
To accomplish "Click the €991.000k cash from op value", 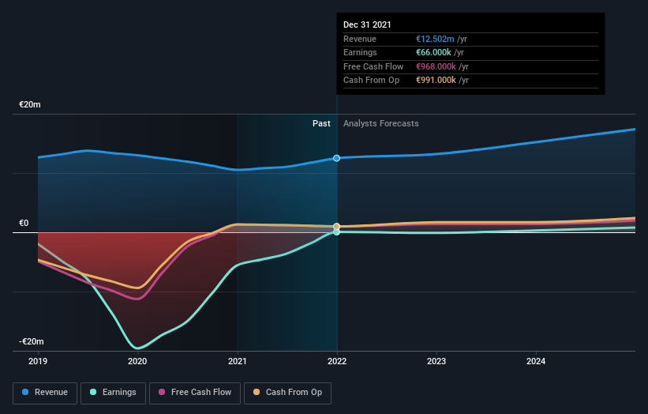I will pyautogui.click(x=436, y=81).
